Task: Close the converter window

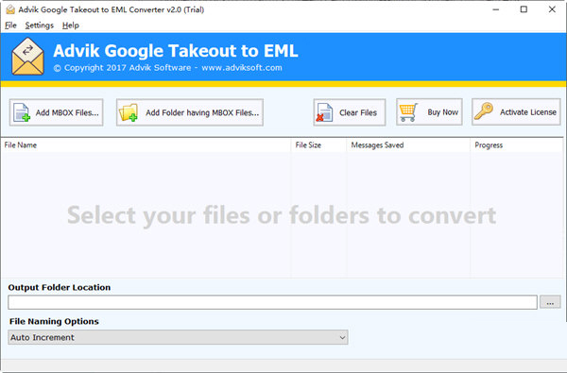Action: tap(552, 9)
